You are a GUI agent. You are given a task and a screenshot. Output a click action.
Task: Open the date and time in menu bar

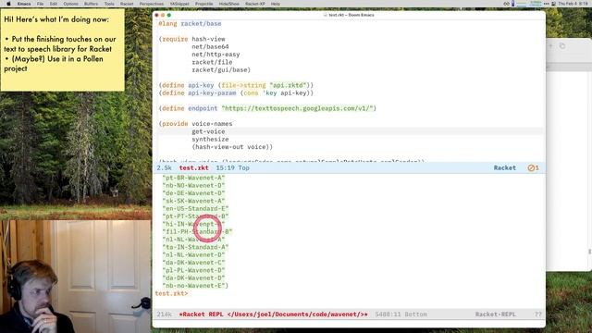tap(573, 4)
